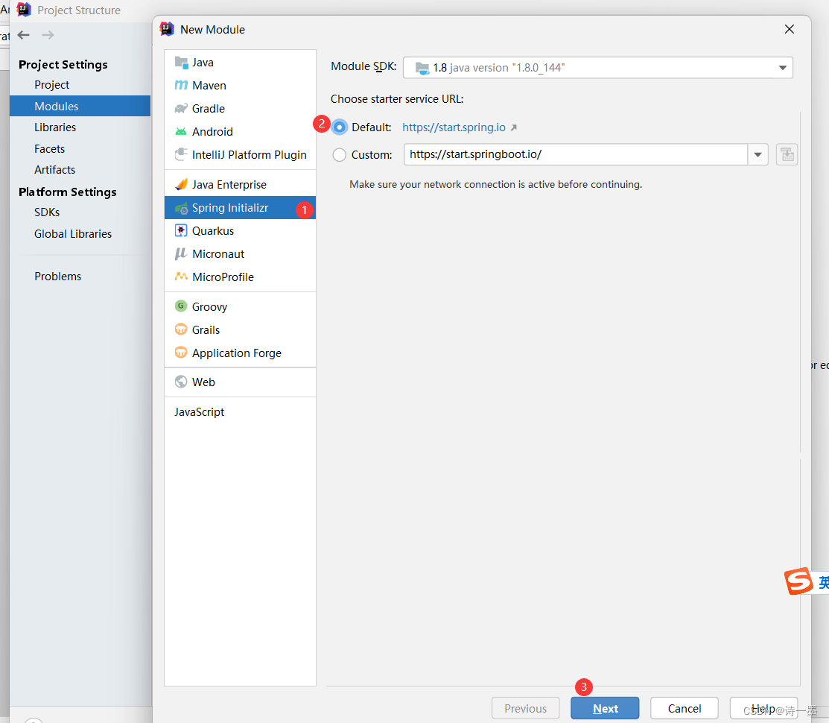Click the Help button
The image size is (829, 723).
click(763, 708)
